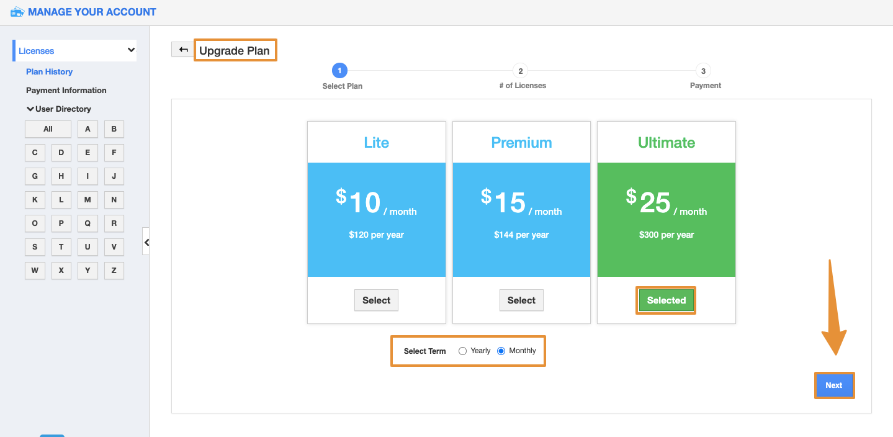Image resolution: width=893 pixels, height=437 pixels.
Task: Expand the Licenses dropdown chevron
Action: (131, 50)
